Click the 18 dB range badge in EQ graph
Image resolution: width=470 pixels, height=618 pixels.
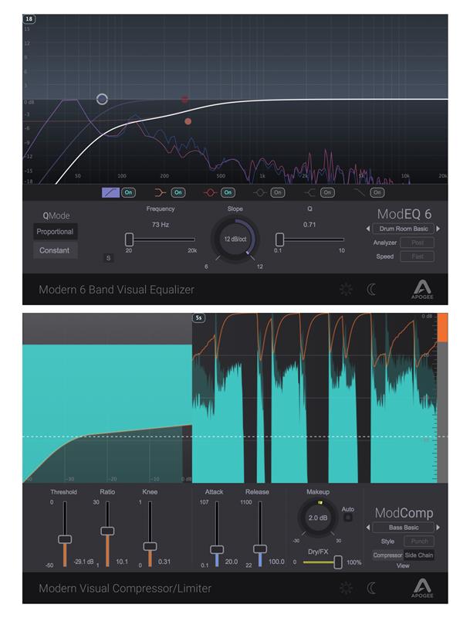point(29,19)
